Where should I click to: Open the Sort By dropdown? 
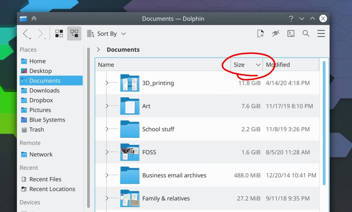tap(107, 34)
